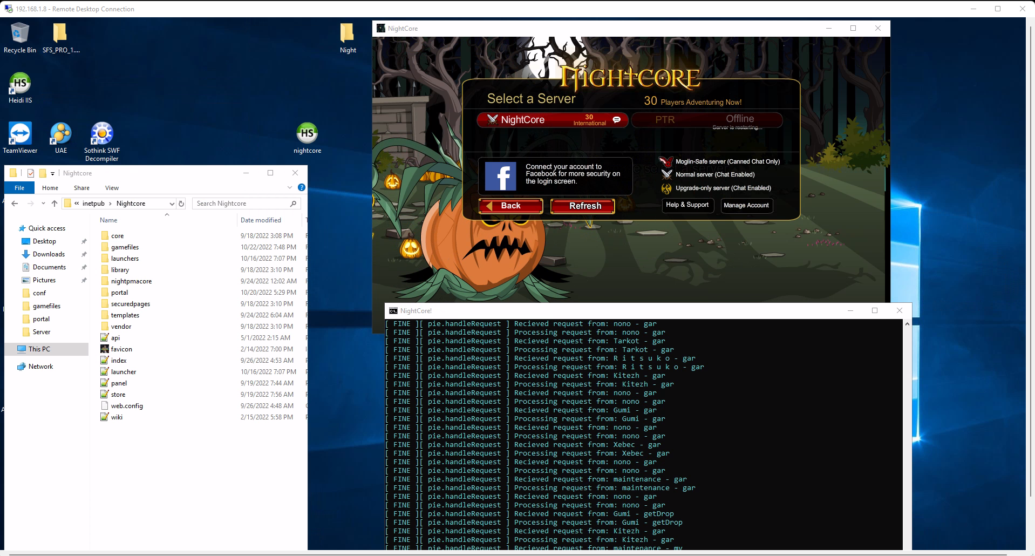1035x556 pixels.
Task: Click the inetpub breadcrumb in address bar
Action: [x=93, y=204]
